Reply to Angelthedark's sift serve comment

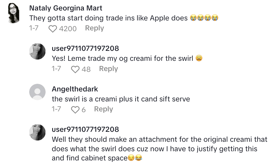103,109
